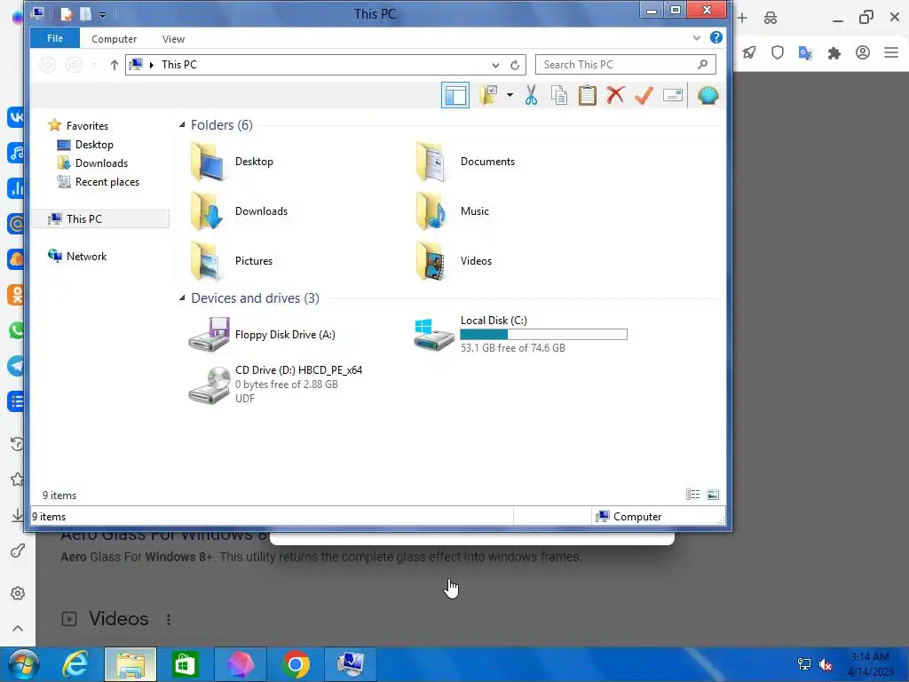
Task: Open Google Chrome from taskbar
Action: [x=296, y=664]
